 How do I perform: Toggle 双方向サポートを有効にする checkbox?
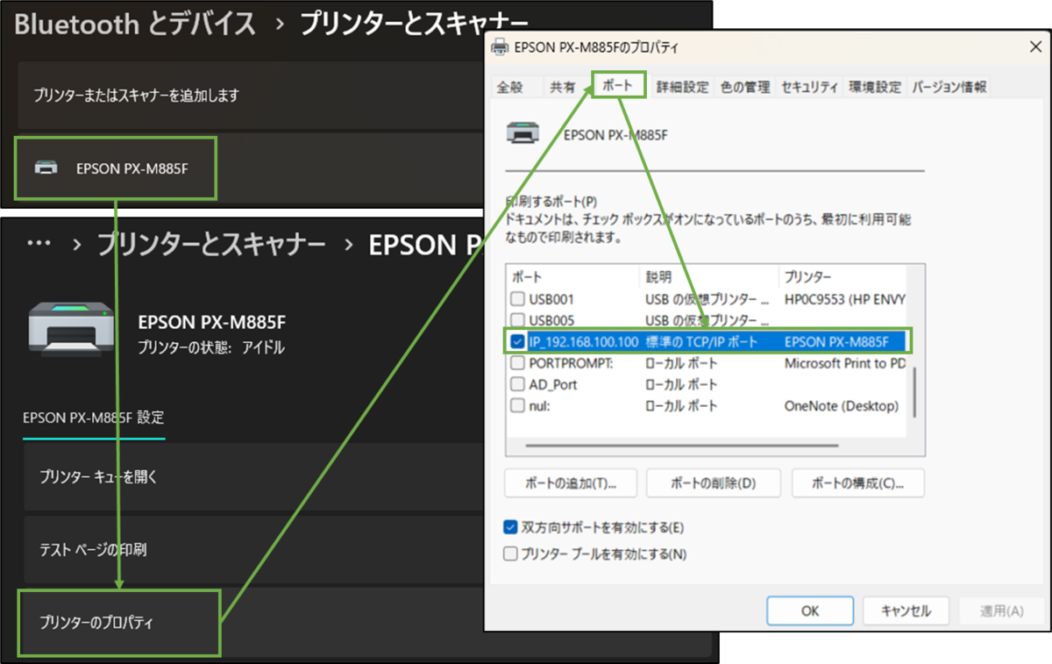[510, 527]
